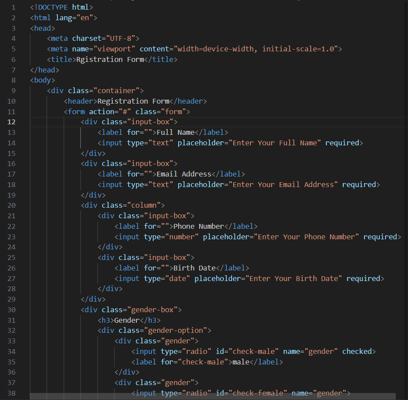The height and width of the screenshot is (400, 408).
Task: Click the DOCTYPE declaration on line 1
Action: coord(62,7)
